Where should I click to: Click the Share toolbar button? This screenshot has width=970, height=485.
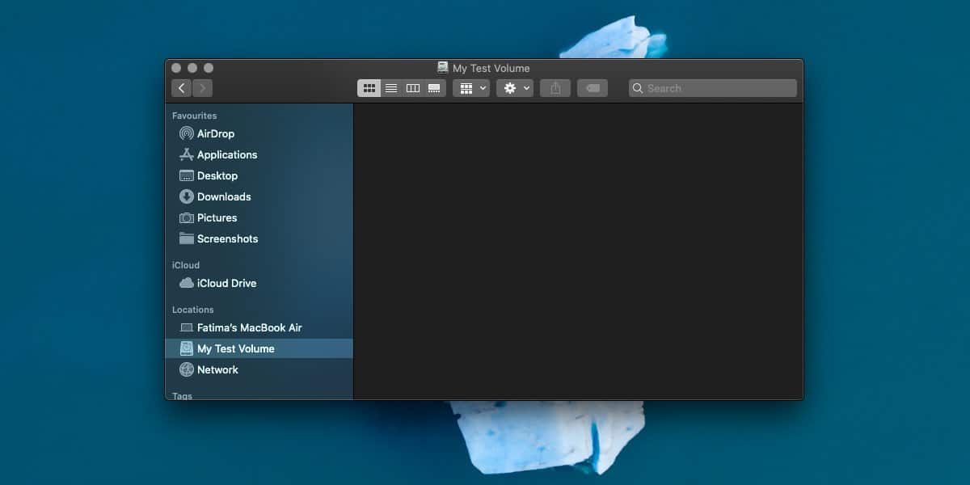click(555, 88)
